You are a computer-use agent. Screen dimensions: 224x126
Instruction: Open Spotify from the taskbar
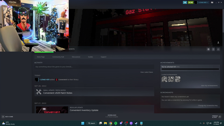click(x=116, y=123)
